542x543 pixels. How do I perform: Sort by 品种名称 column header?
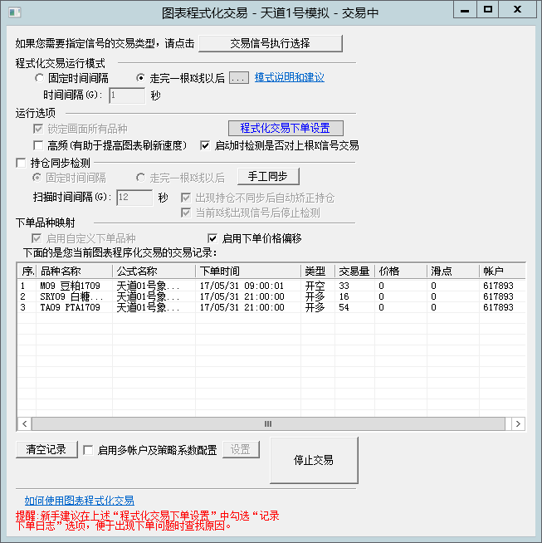click(x=75, y=271)
